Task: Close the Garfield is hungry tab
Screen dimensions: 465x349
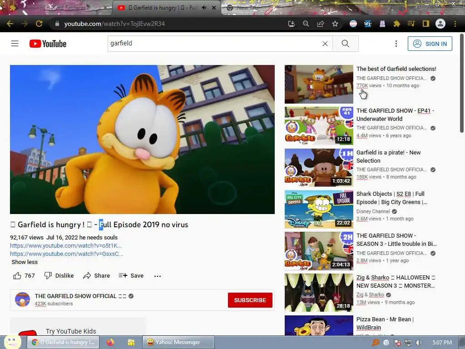Action: point(214,8)
